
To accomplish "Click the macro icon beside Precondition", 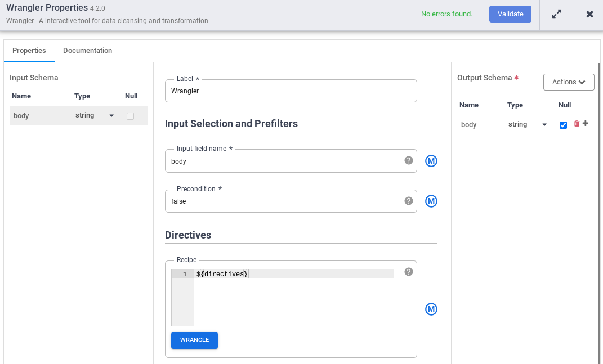I will click(431, 201).
